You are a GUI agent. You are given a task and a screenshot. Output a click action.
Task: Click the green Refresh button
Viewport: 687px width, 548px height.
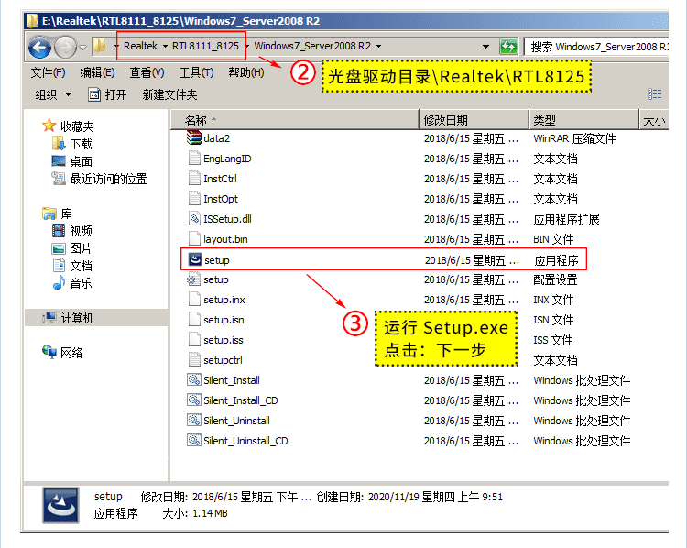pos(508,47)
